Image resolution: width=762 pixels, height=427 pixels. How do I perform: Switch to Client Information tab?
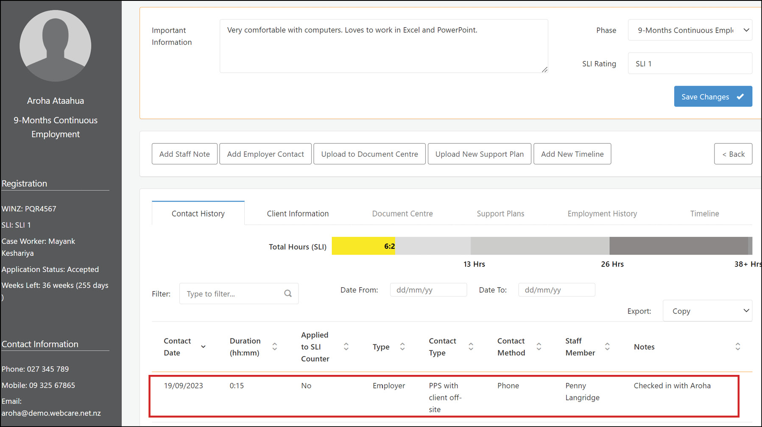point(298,213)
